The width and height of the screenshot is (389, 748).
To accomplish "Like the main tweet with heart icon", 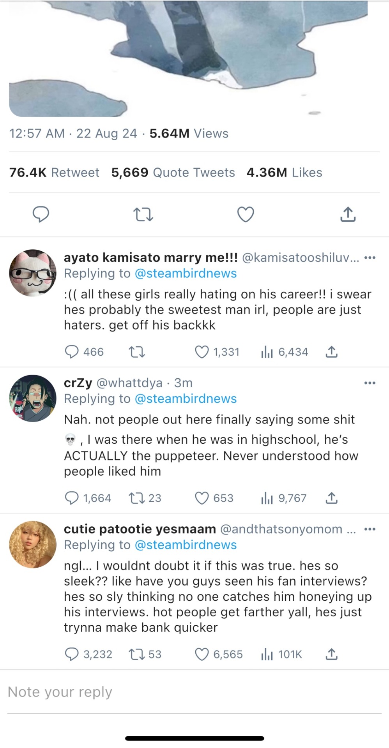I will pyautogui.click(x=246, y=214).
